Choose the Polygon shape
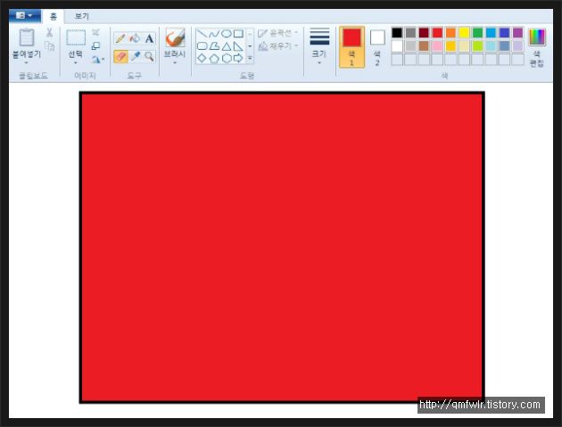This screenshot has height=427, width=562. coord(214,46)
